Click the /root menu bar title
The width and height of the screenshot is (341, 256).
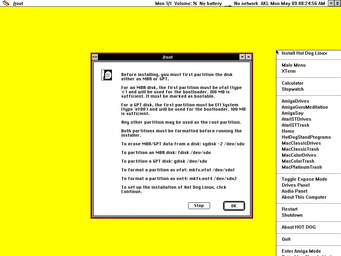(x=18, y=3)
